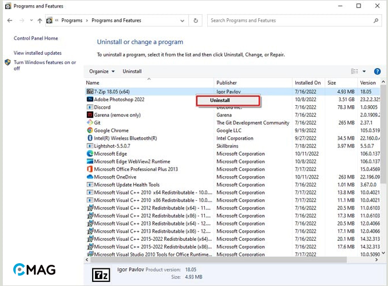388x286 pixels.
Task: Click the Intel Wireless Bluetooth icon
Action: (x=90, y=138)
